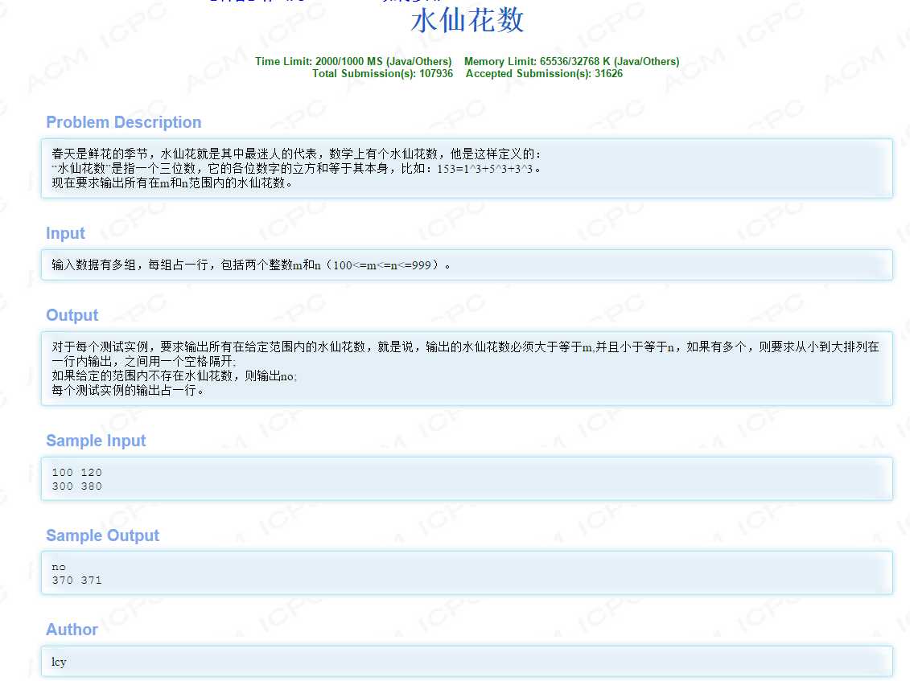This screenshot has height=681, width=910.
Task: Click the Input section heading
Action: click(66, 233)
